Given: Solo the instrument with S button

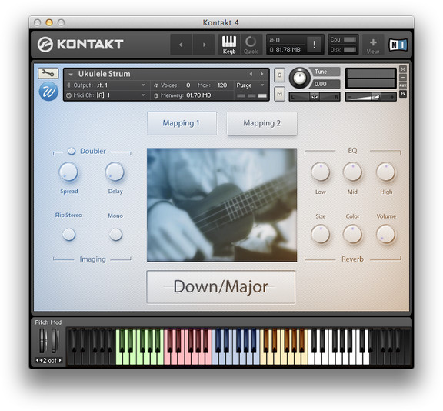Looking at the screenshot, I should [279, 75].
